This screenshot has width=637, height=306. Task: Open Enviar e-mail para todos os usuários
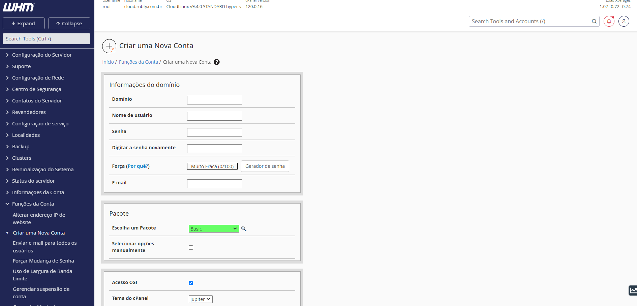tap(45, 247)
